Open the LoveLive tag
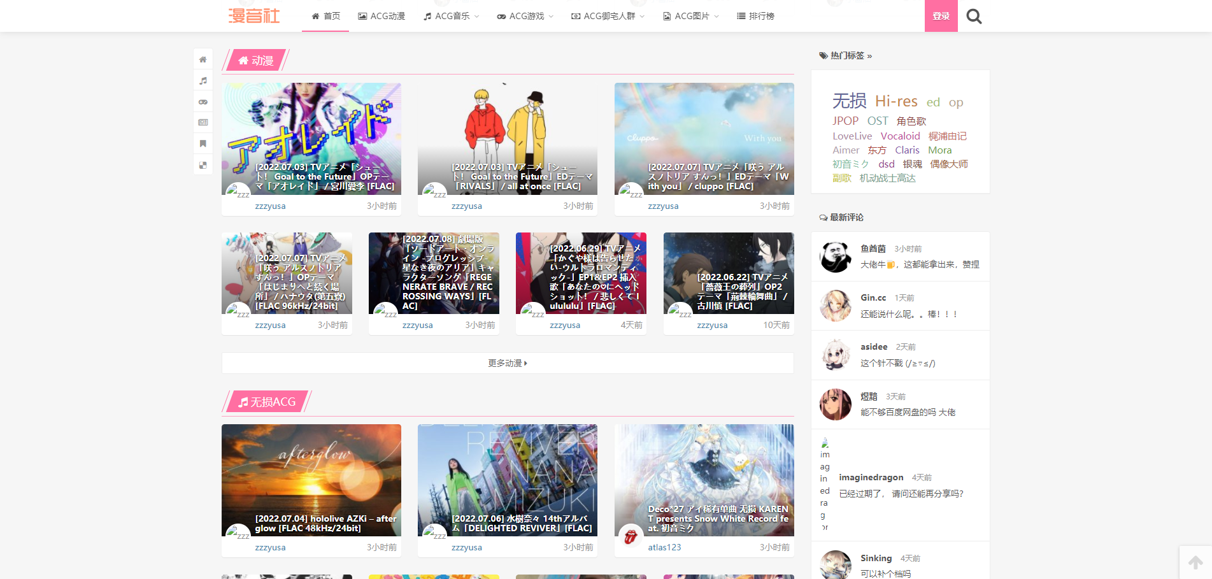1212x579 pixels. (x=852, y=136)
